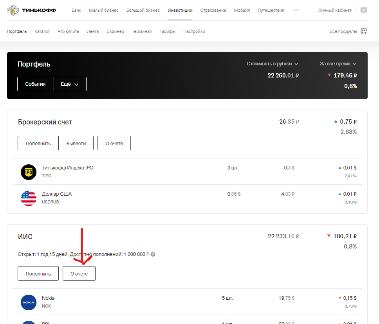
Task: Click the Nokia logo icon
Action: click(x=28, y=302)
